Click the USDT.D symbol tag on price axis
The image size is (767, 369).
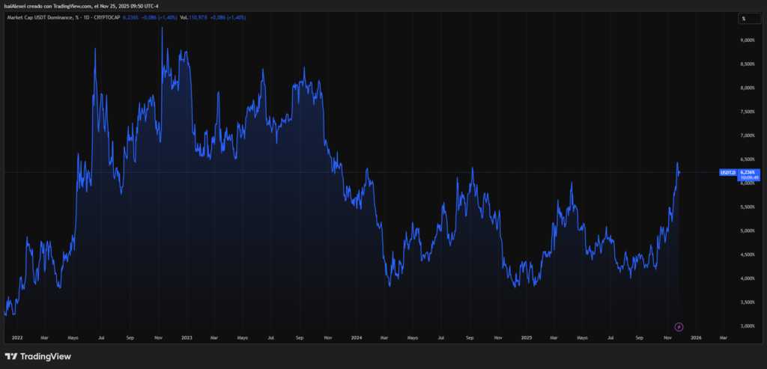pyautogui.click(x=727, y=173)
